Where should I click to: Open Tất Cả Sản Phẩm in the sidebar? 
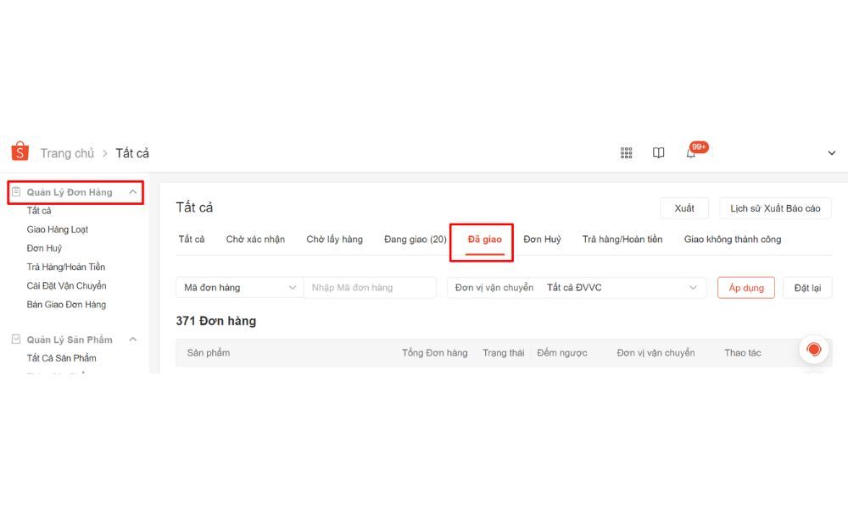62,358
